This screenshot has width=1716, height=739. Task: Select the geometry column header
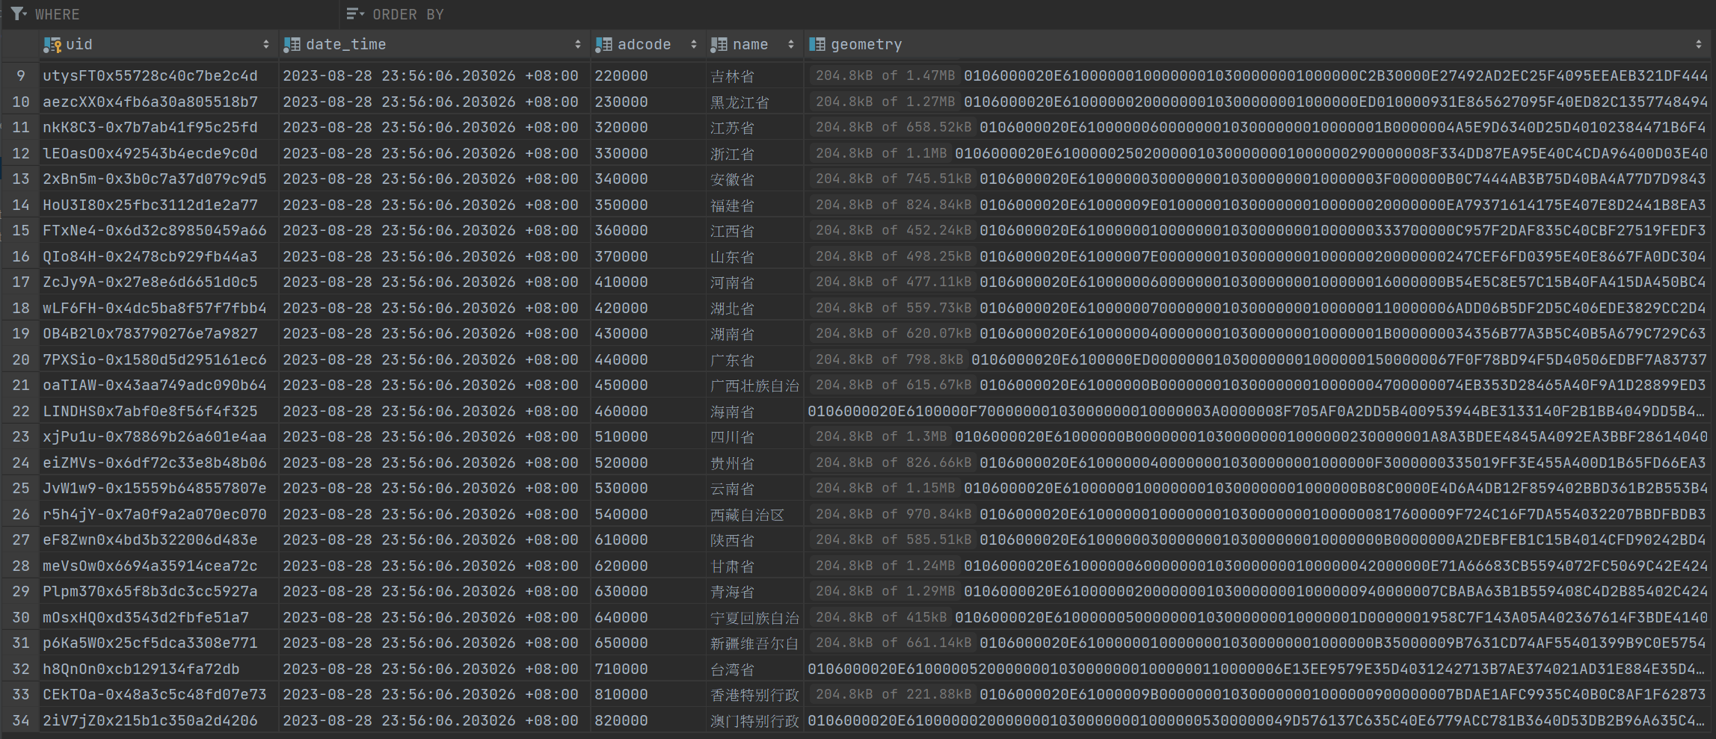1258,45
